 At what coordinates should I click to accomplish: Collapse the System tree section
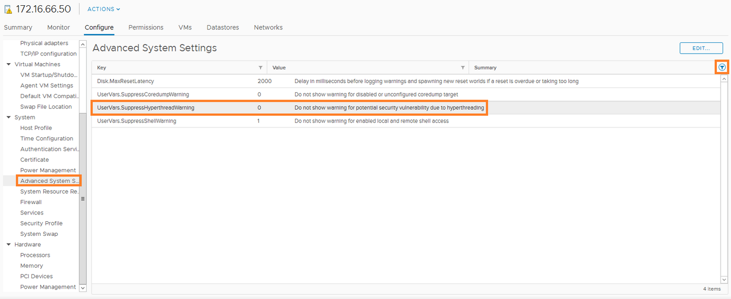tap(9, 117)
